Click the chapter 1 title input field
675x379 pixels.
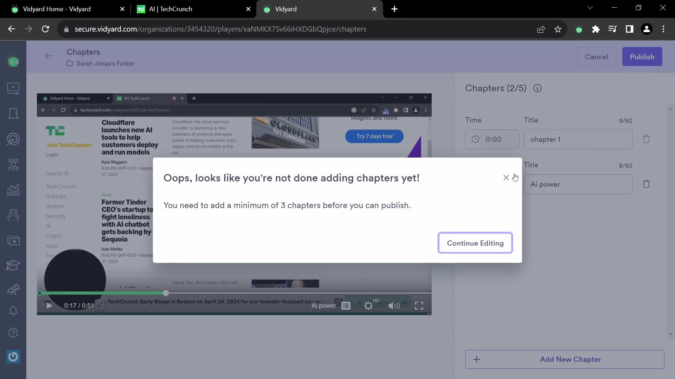pyautogui.click(x=578, y=139)
